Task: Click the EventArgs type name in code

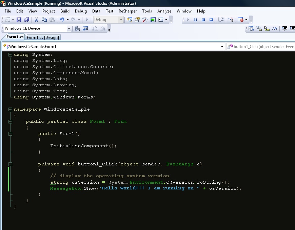Action: (x=180, y=164)
